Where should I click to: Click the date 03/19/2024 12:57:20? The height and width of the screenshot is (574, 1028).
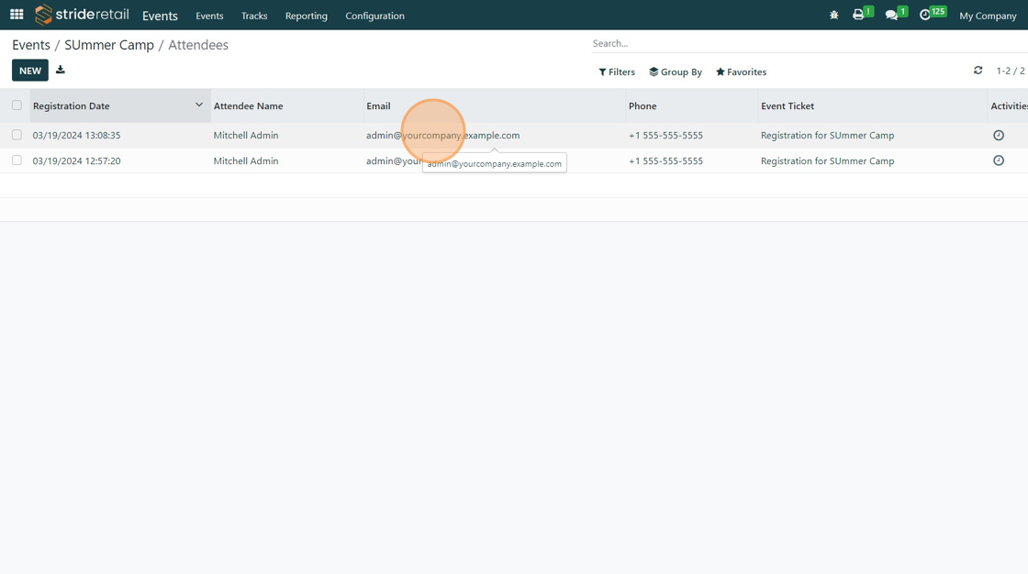click(x=77, y=160)
